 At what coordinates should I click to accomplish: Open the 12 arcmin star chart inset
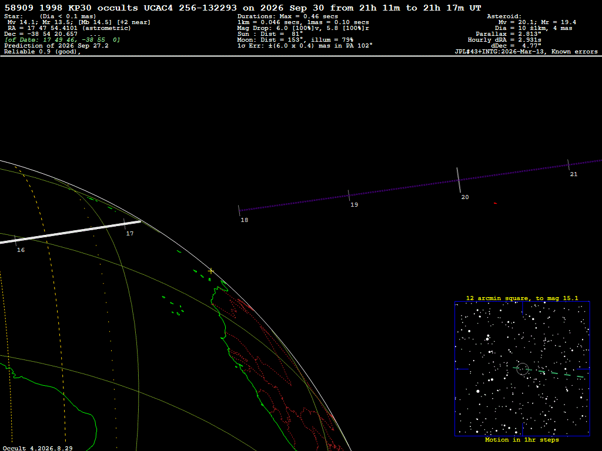tap(522, 369)
